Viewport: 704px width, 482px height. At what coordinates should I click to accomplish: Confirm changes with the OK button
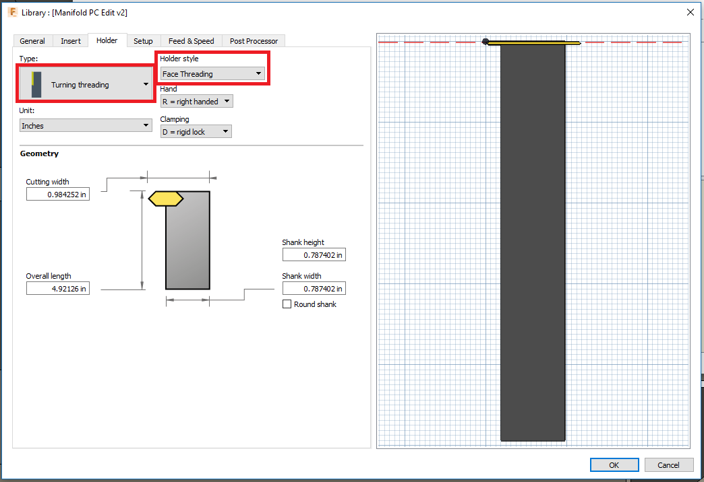pyautogui.click(x=614, y=464)
